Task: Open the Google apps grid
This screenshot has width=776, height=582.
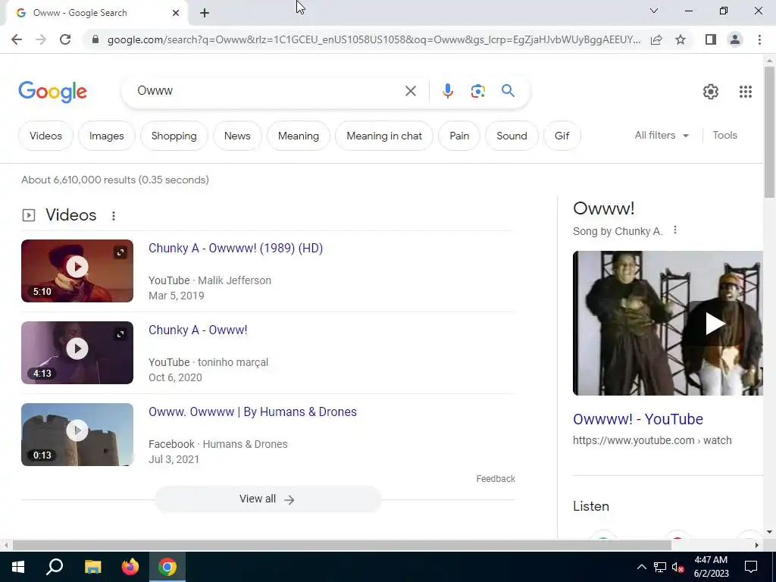Action: click(x=746, y=92)
